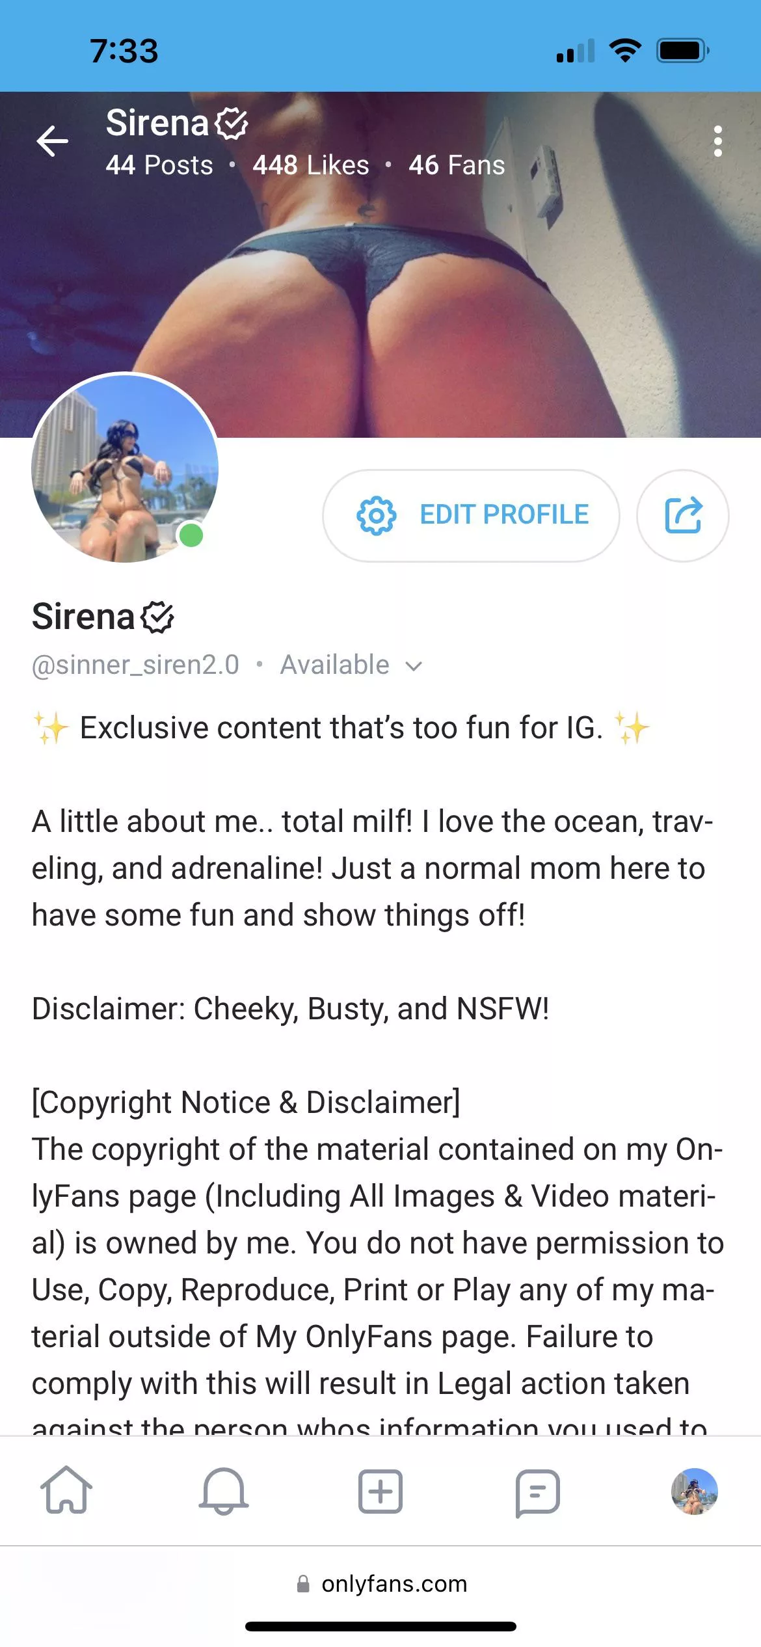The width and height of the screenshot is (761, 1647).
Task: Open the three-dot more options menu
Action: click(x=717, y=141)
